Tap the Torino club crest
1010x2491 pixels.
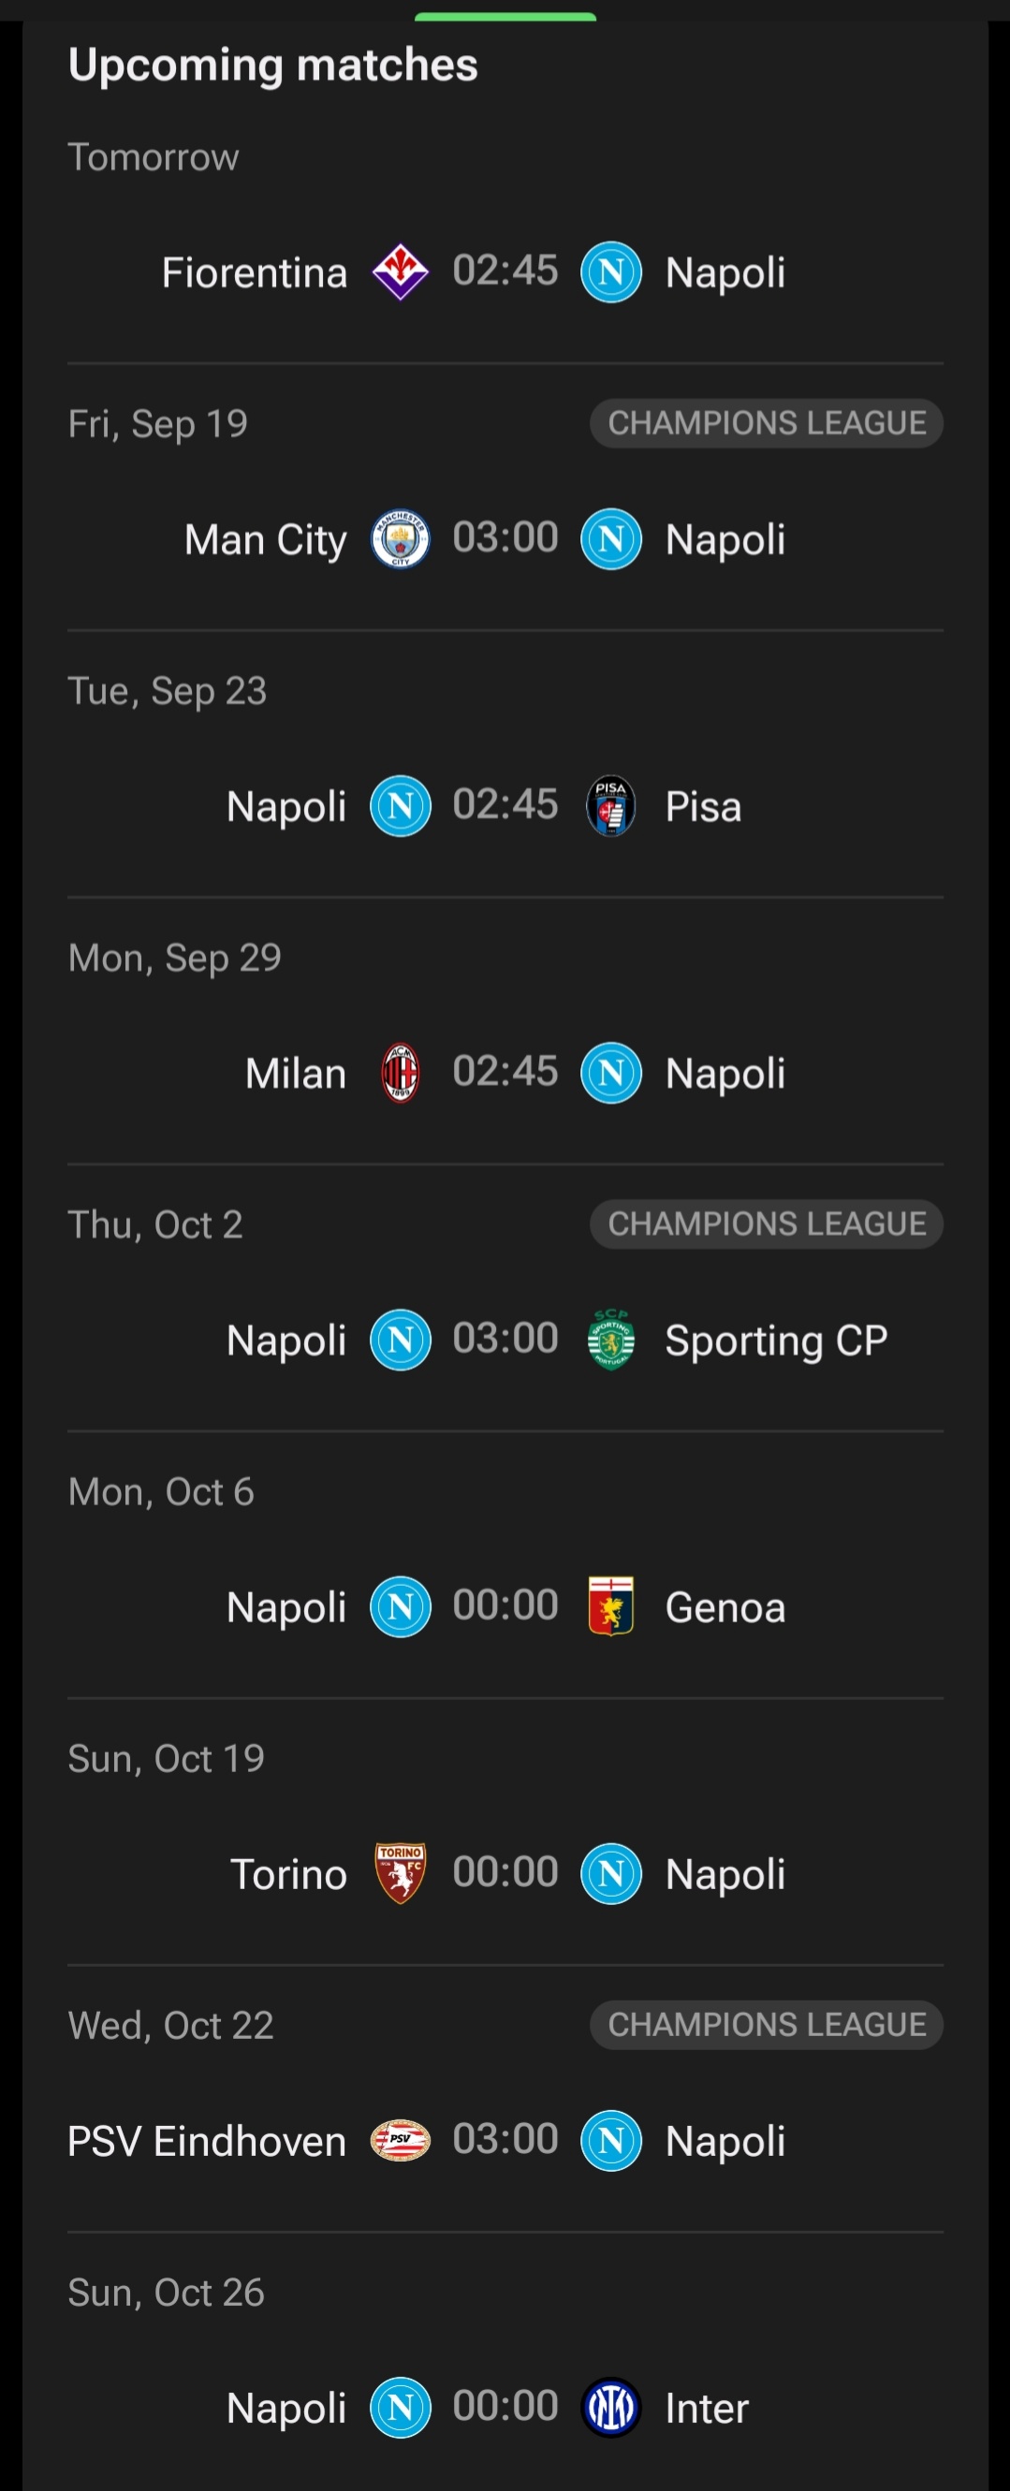pos(400,1873)
